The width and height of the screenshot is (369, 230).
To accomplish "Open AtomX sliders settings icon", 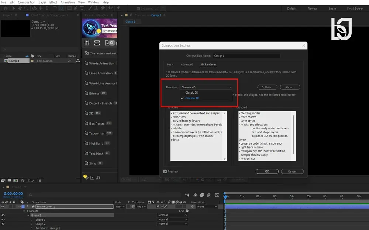I will coord(87,43).
